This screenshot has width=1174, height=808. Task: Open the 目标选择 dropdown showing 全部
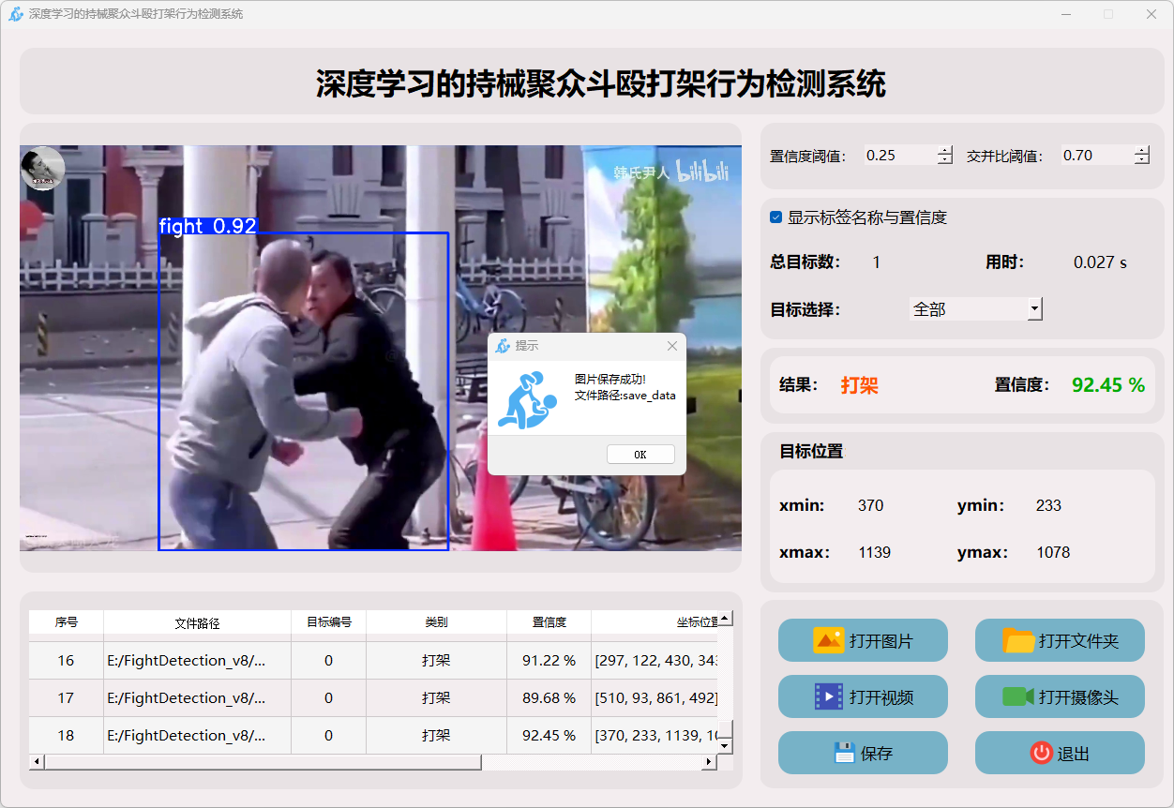[1034, 309]
